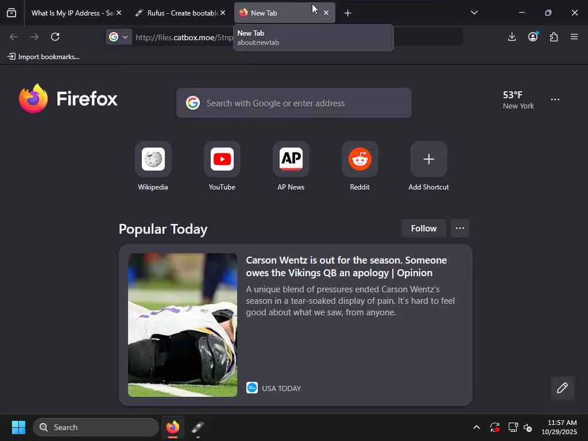Screen dimensions: 588x441
Task: Go back one page
Action: [x=14, y=37]
